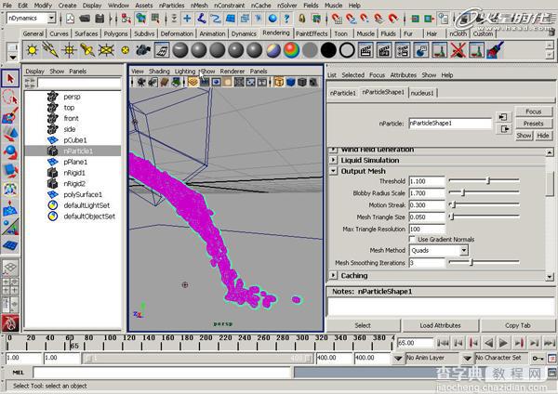Click the Focus button
Viewport: 558px width, 394px height.
pyautogui.click(x=534, y=112)
